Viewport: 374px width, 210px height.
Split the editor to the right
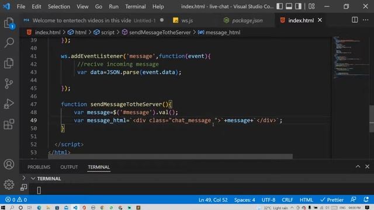pos(355,20)
